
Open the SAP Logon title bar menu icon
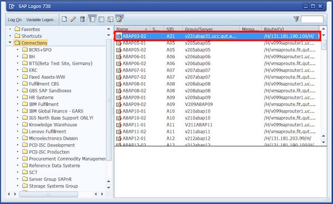[12, 6]
